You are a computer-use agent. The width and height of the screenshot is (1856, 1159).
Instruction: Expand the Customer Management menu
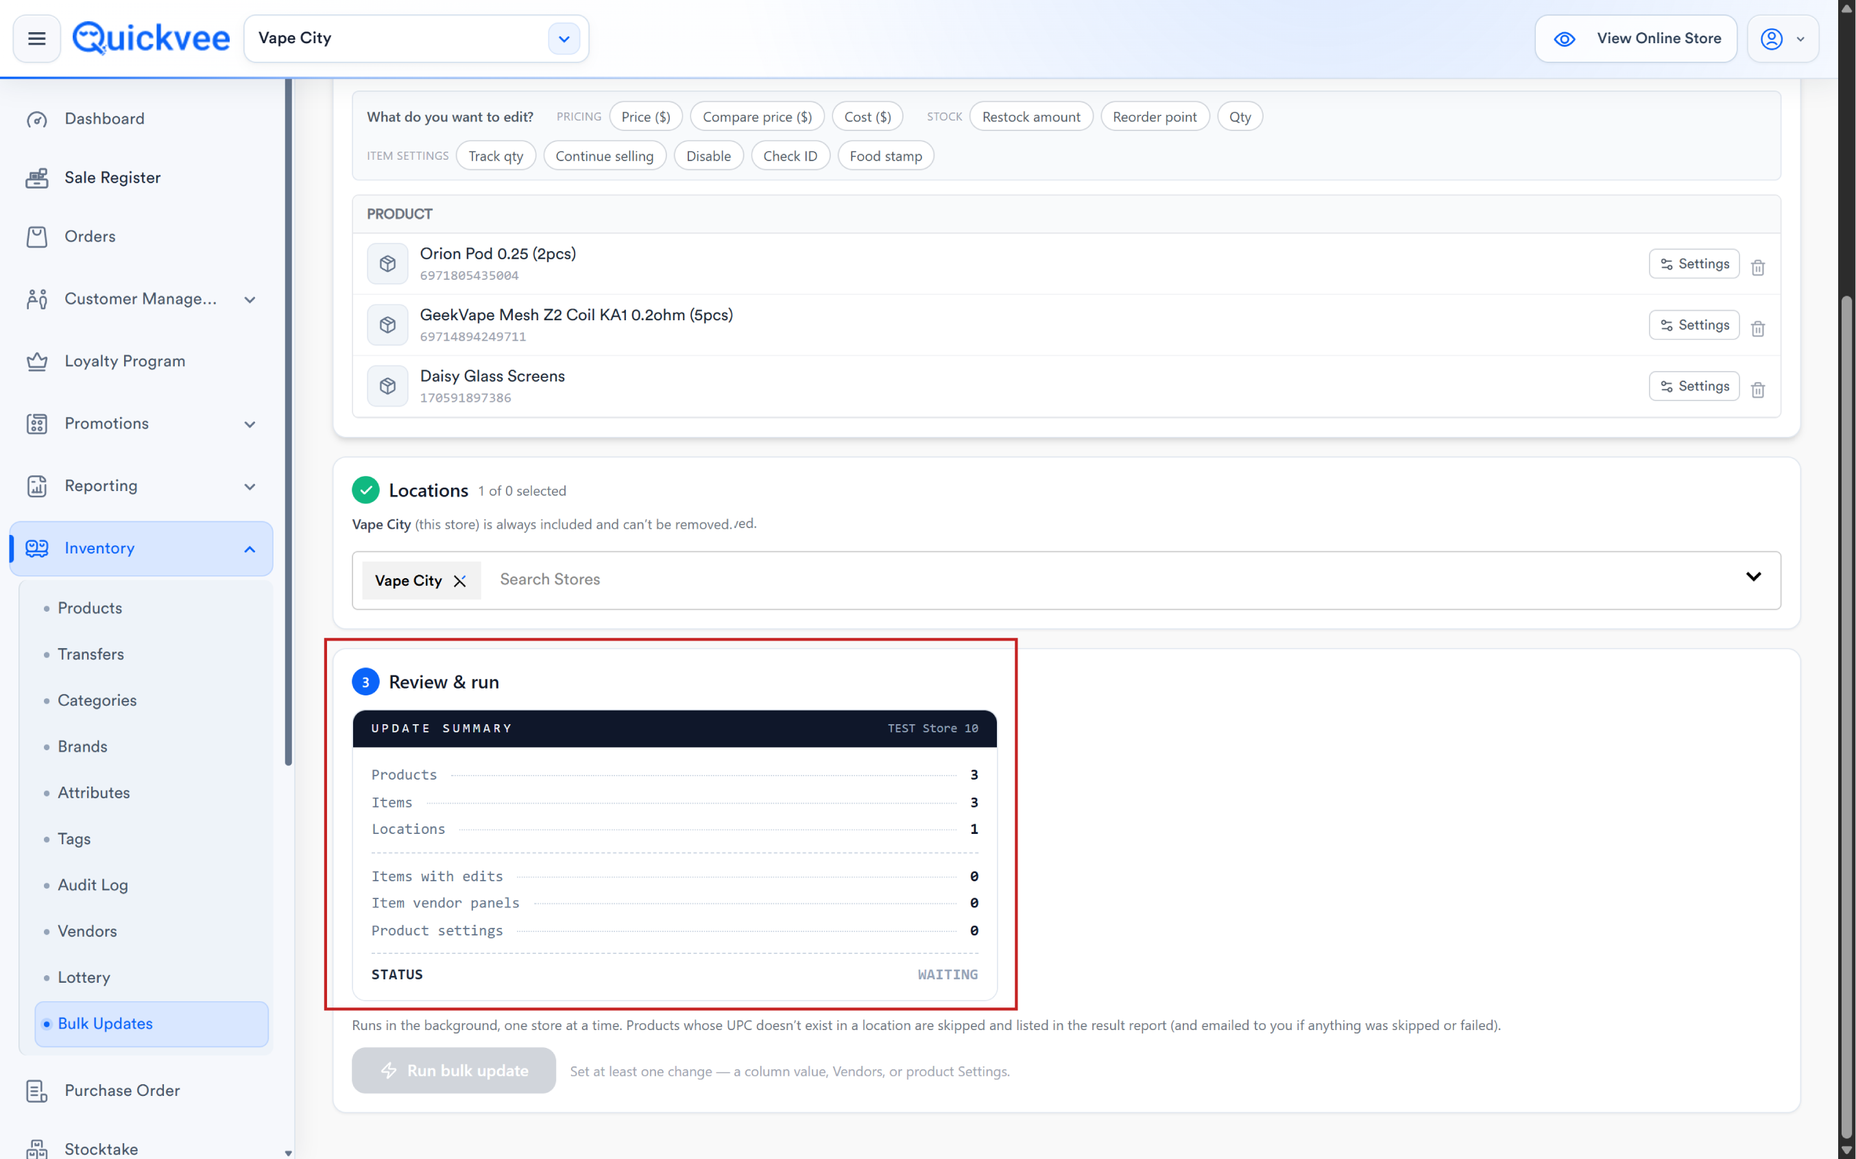pos(250,300)
